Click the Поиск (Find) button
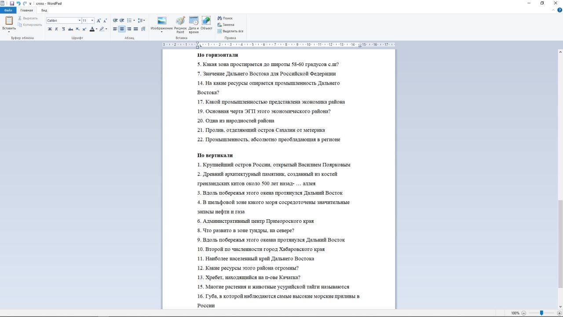 pos(225,18)
